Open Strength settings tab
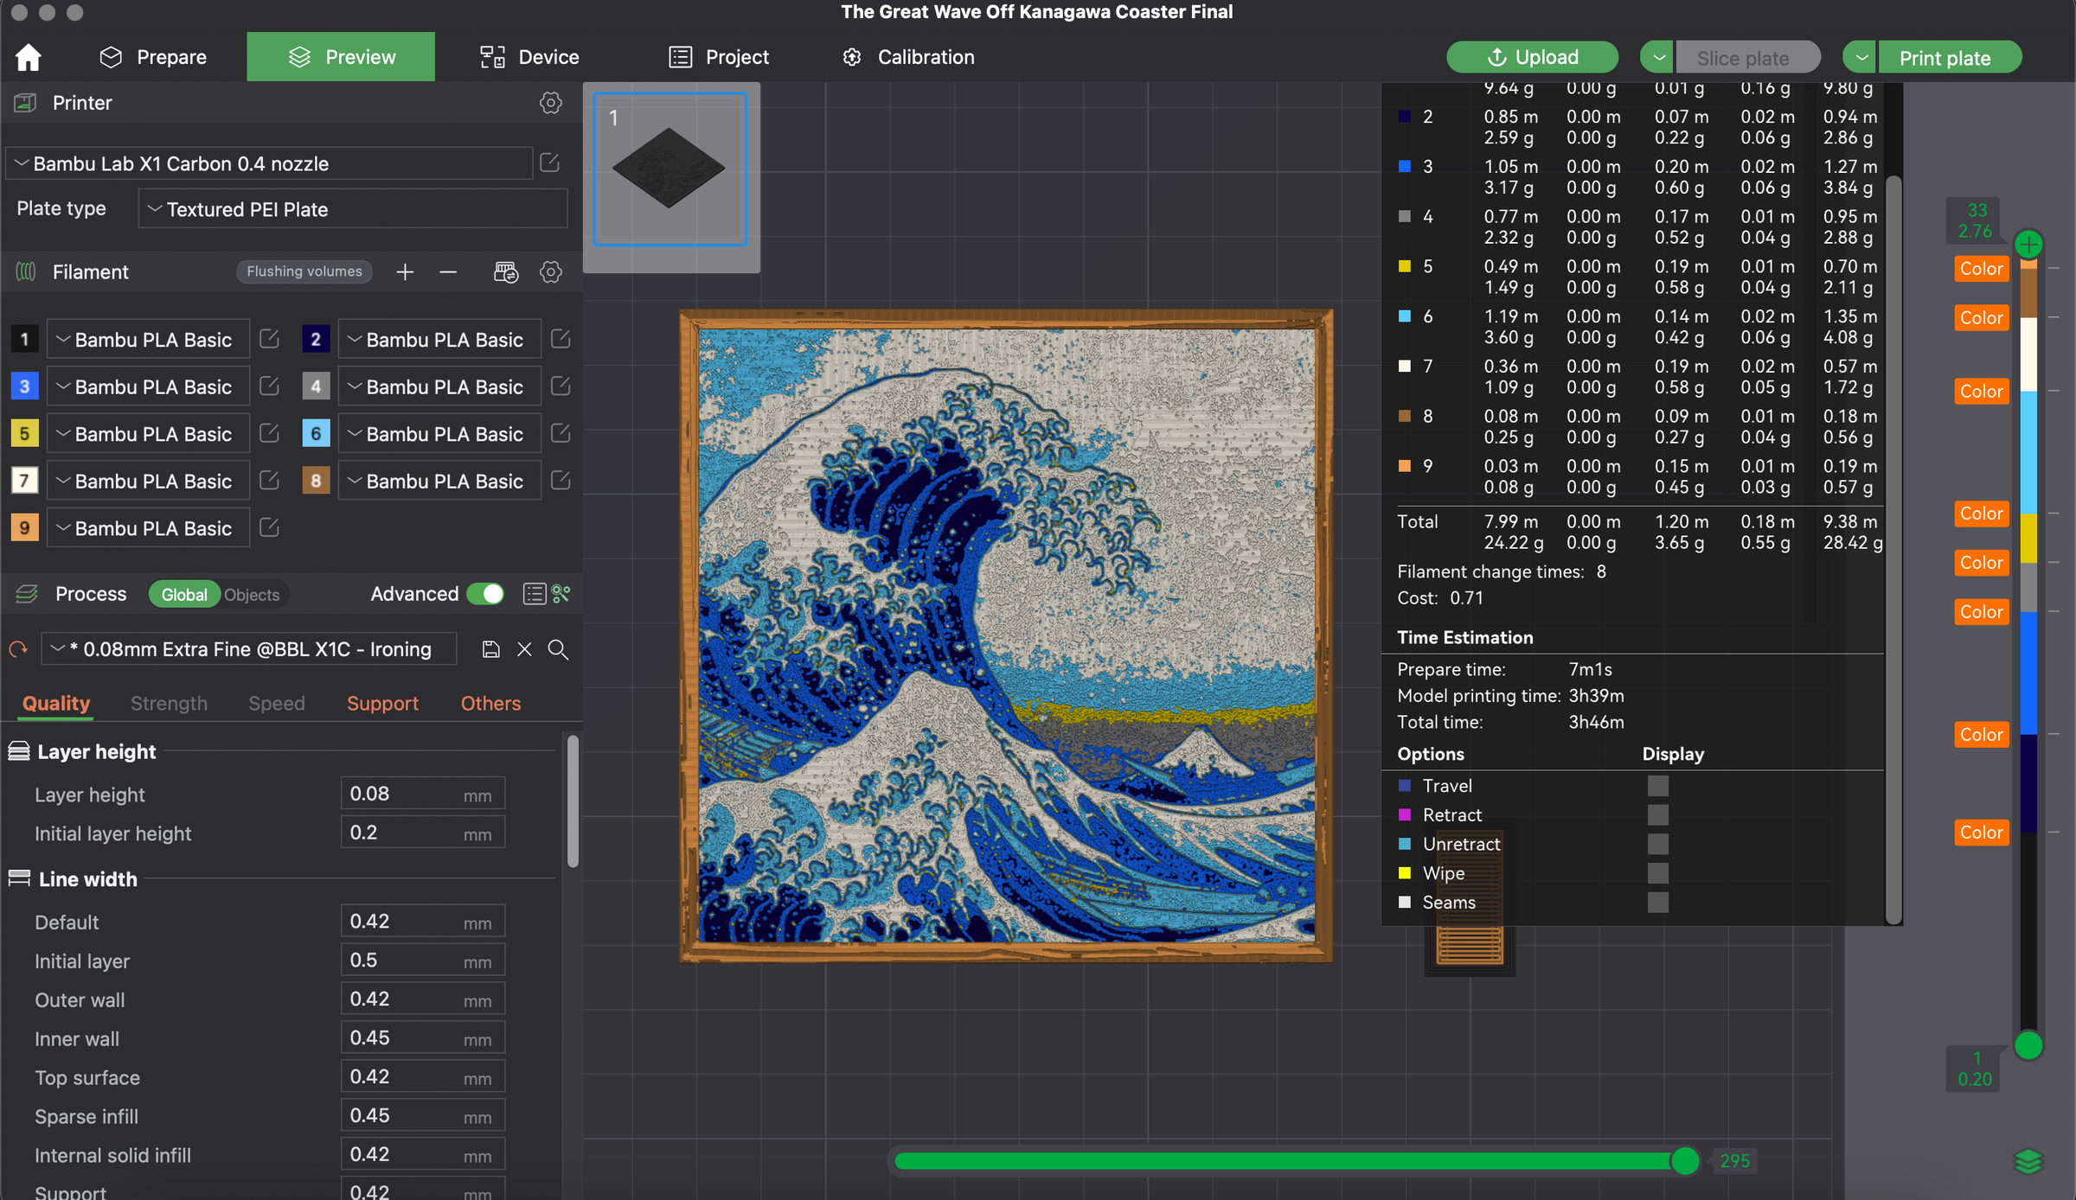 point(169,704)
